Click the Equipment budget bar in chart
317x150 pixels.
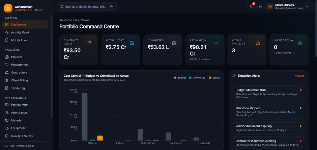click(168, 137)
